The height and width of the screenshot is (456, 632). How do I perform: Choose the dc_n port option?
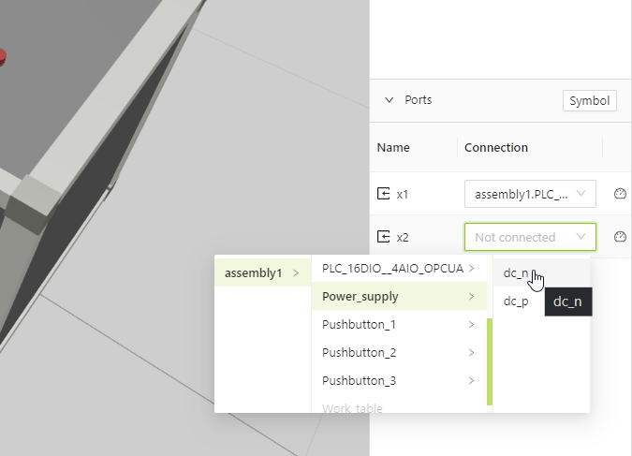pyautogui.click(x=541, y=273)
